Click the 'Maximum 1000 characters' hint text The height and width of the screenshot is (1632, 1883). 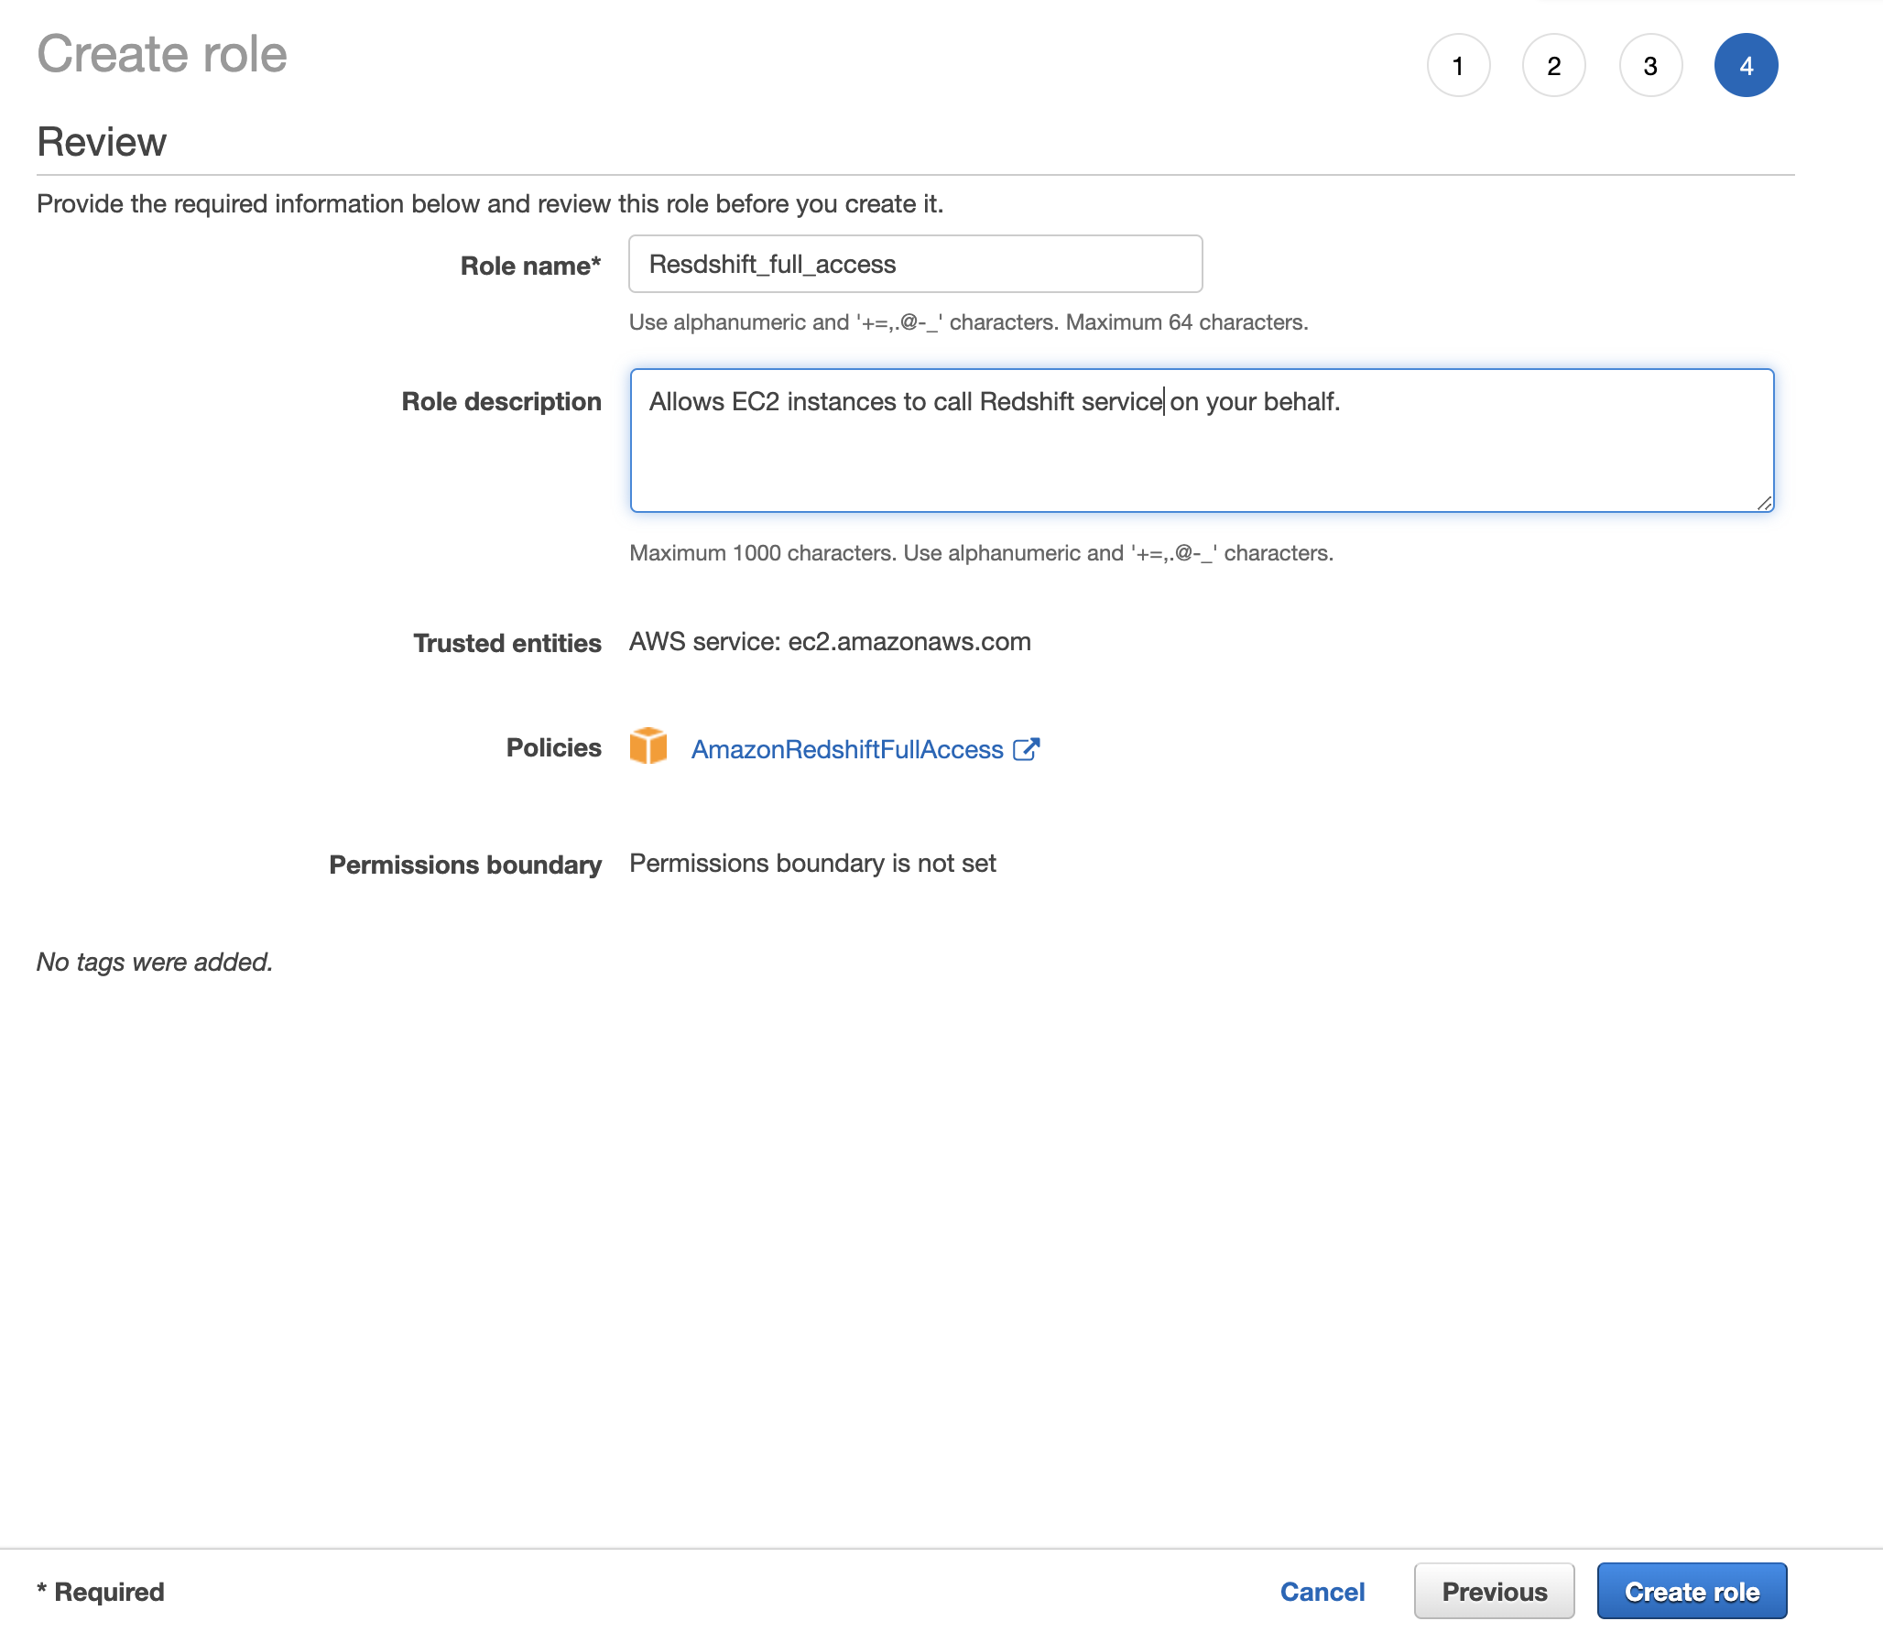pos(762,553)
